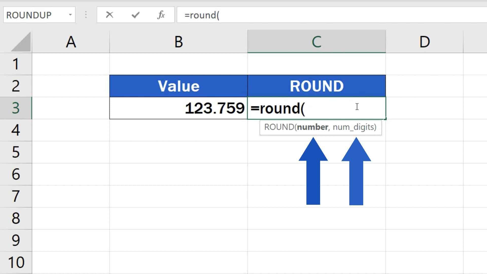Click the Enter checkmark icon to confirm formula

[136, 15]
